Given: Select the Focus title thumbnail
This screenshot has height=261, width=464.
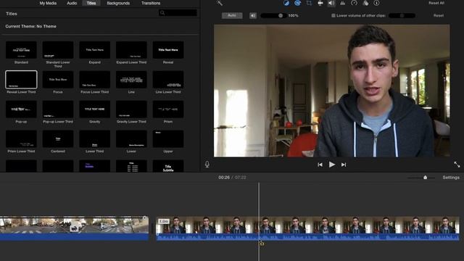Looking at the screenshot, I should pyautogui.click(x=58, y=80).
